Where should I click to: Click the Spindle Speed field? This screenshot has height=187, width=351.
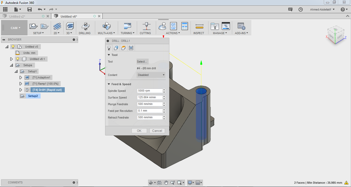tap(150, 91)
